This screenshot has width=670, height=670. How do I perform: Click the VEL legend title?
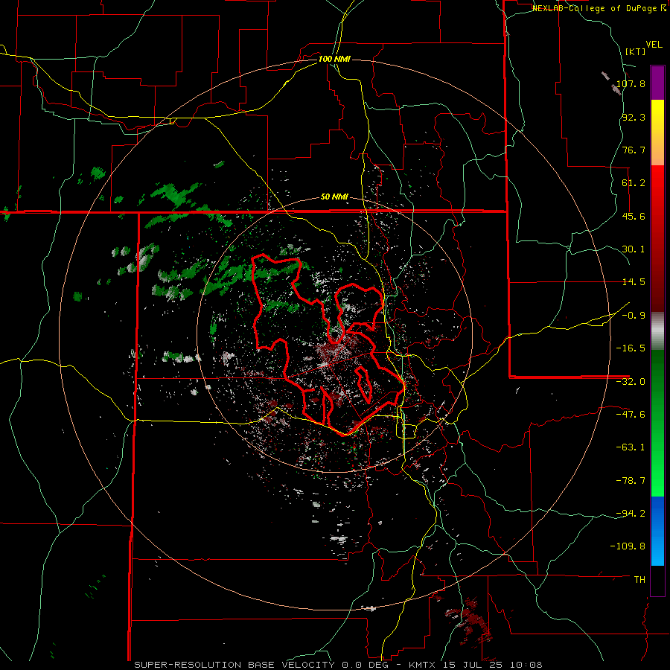coord(654,45)
